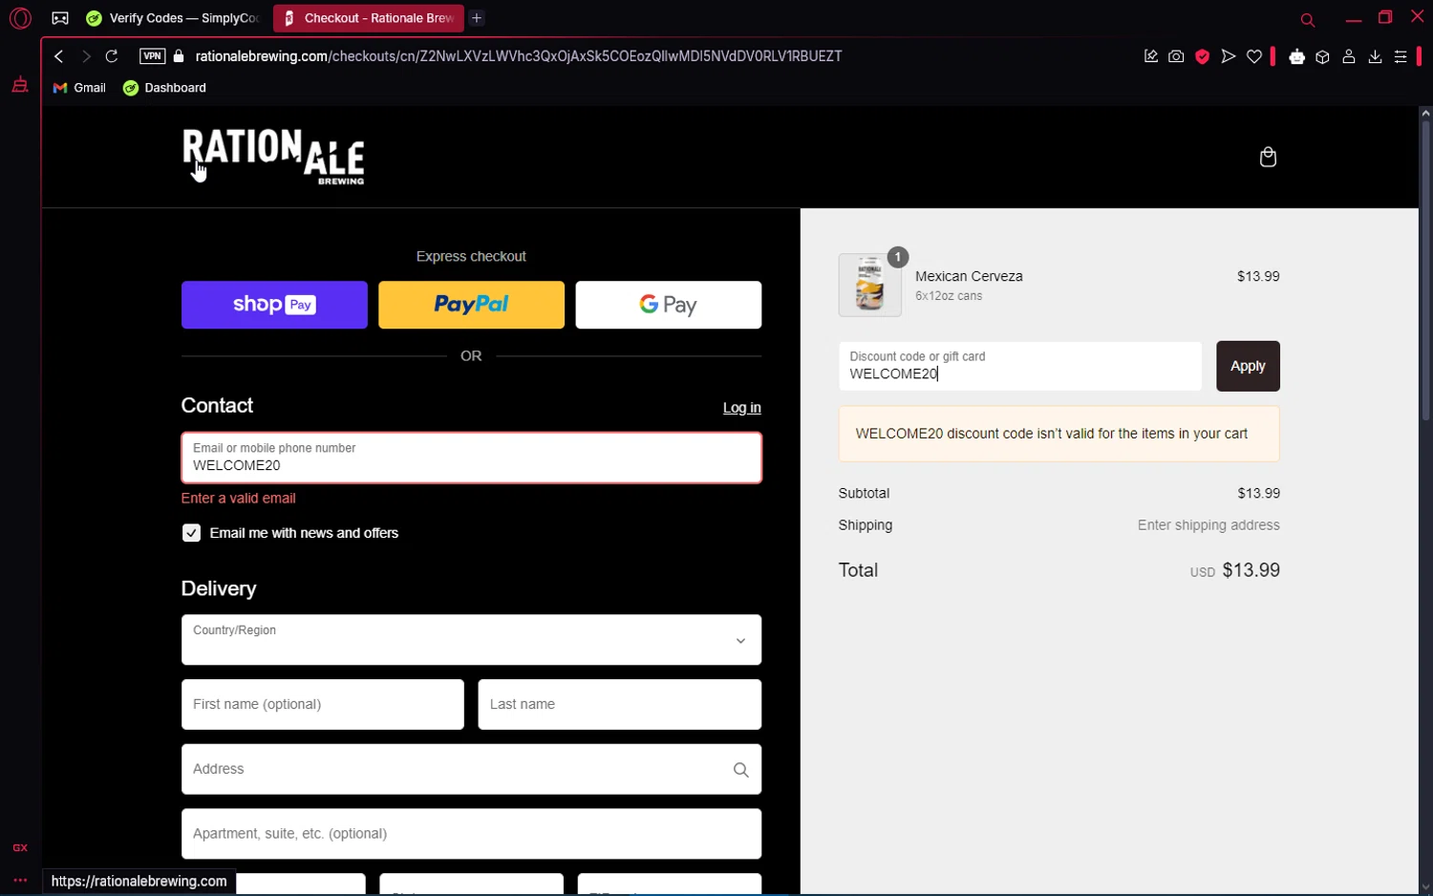Switch to the Checkout Rationale Brewing tab

(368, 18)
